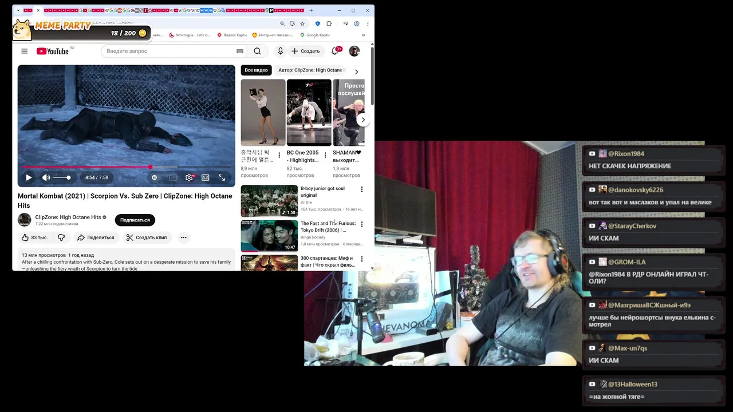Image resolution: width=733 pixels, height=412 pixels.
Task: Select the Автор: ClipZone filter chip
Action: click(x=312, y=70)
